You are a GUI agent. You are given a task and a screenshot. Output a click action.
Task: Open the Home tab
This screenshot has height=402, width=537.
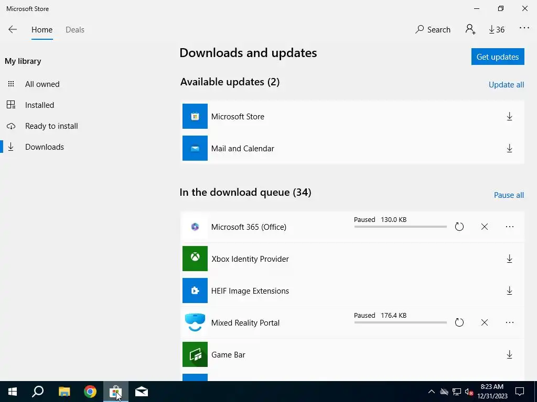click(42, 30)
